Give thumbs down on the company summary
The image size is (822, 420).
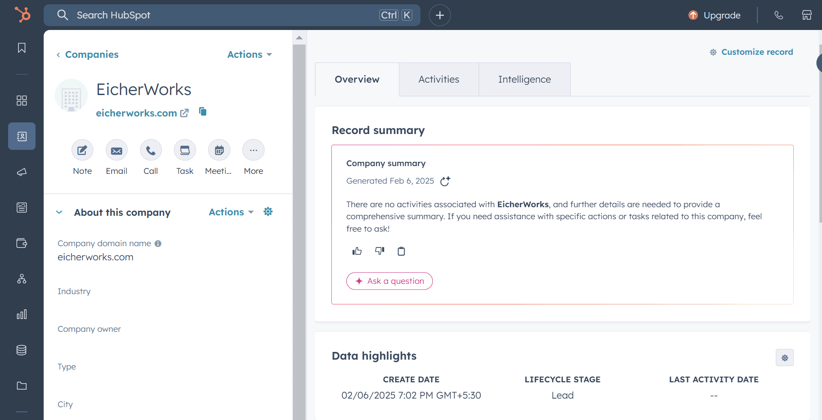[379, 251]
